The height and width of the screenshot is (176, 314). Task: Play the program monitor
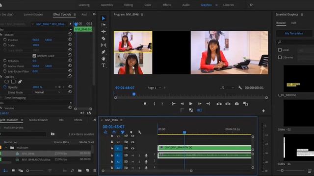(x=191, y=104)
